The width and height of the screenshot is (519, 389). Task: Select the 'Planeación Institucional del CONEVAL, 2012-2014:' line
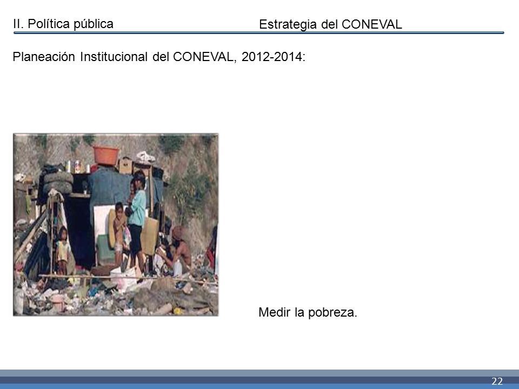point(159,57)
